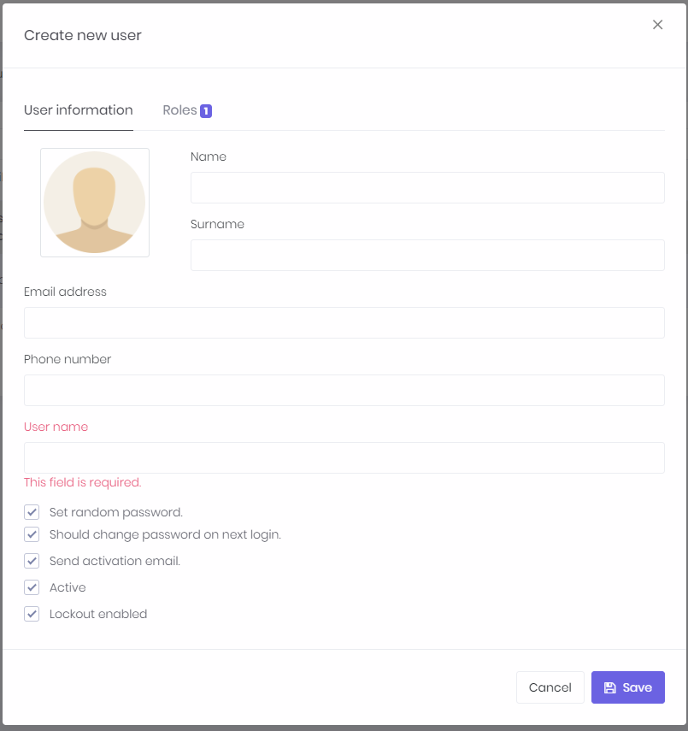
Task: Click the red User name label
Action: (56, 426)
